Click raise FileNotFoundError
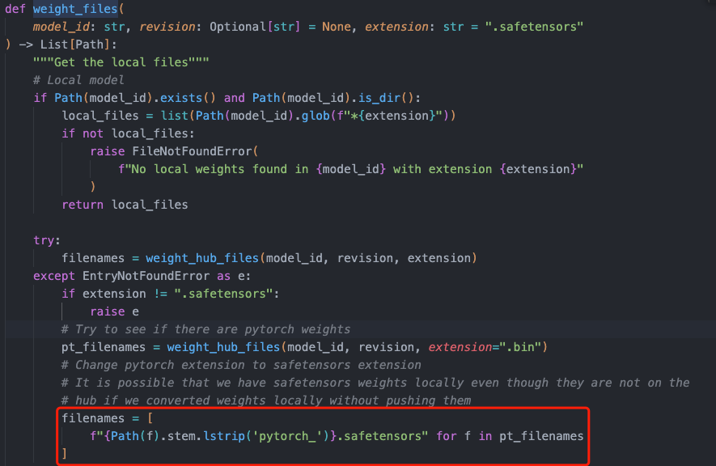This screenshot has width=716, height=466. (x=174, y=151)
